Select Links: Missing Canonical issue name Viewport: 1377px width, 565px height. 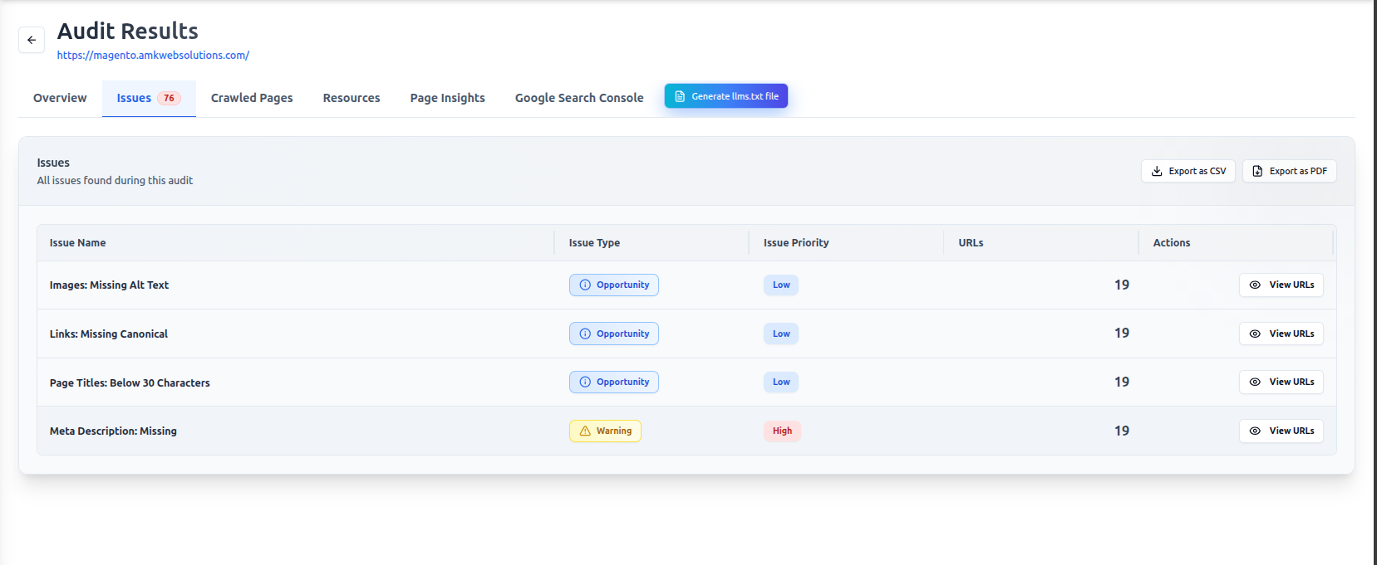click(x=108, y=334)
